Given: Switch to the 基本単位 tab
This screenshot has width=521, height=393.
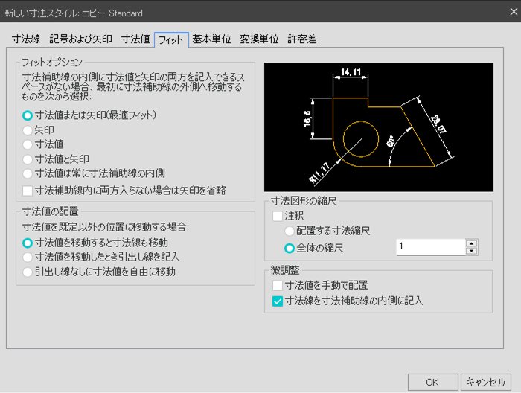Looking at the screenshot, I should [x=211, y=39].
